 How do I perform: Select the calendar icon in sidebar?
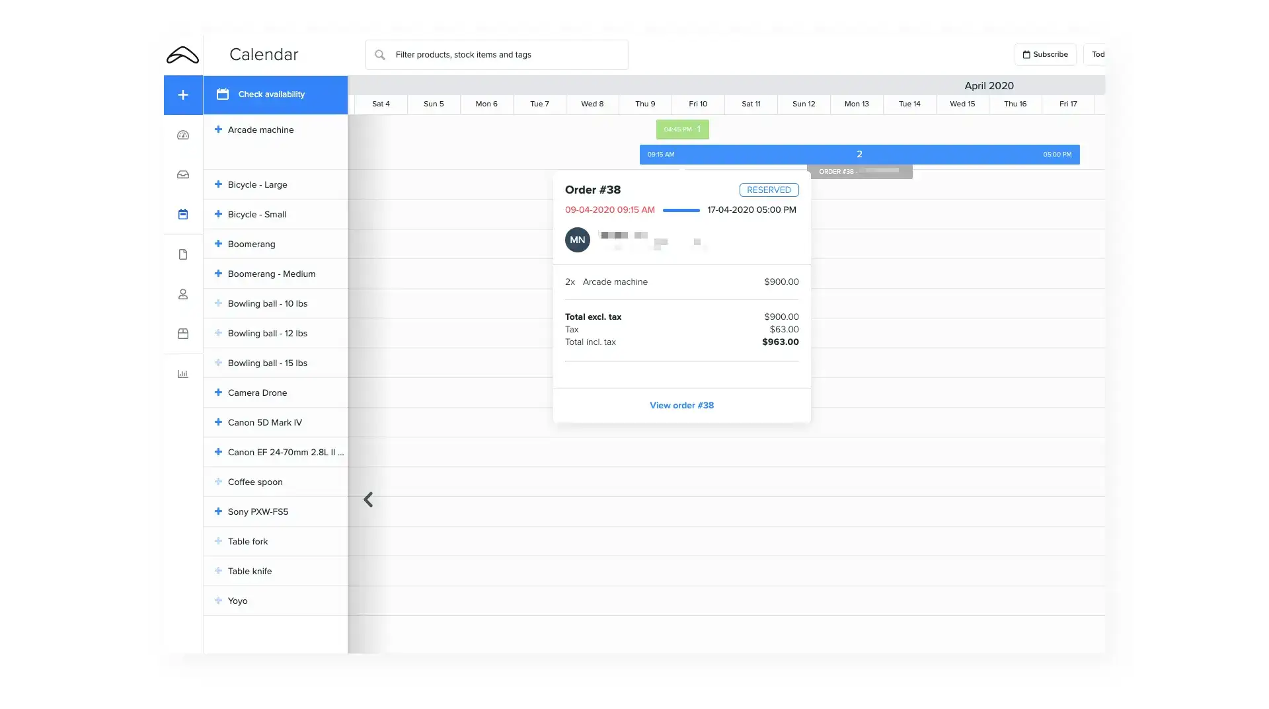[183, 215]
